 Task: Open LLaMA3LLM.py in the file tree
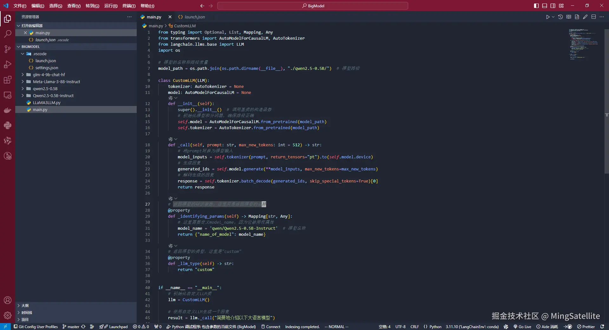[76, 102]
